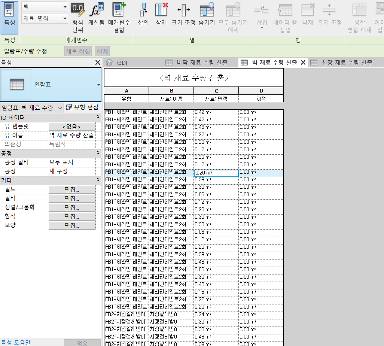This screenshot has height=346, width=384.
Task: Click 편집... button for 형식
Action: point(72,216)
